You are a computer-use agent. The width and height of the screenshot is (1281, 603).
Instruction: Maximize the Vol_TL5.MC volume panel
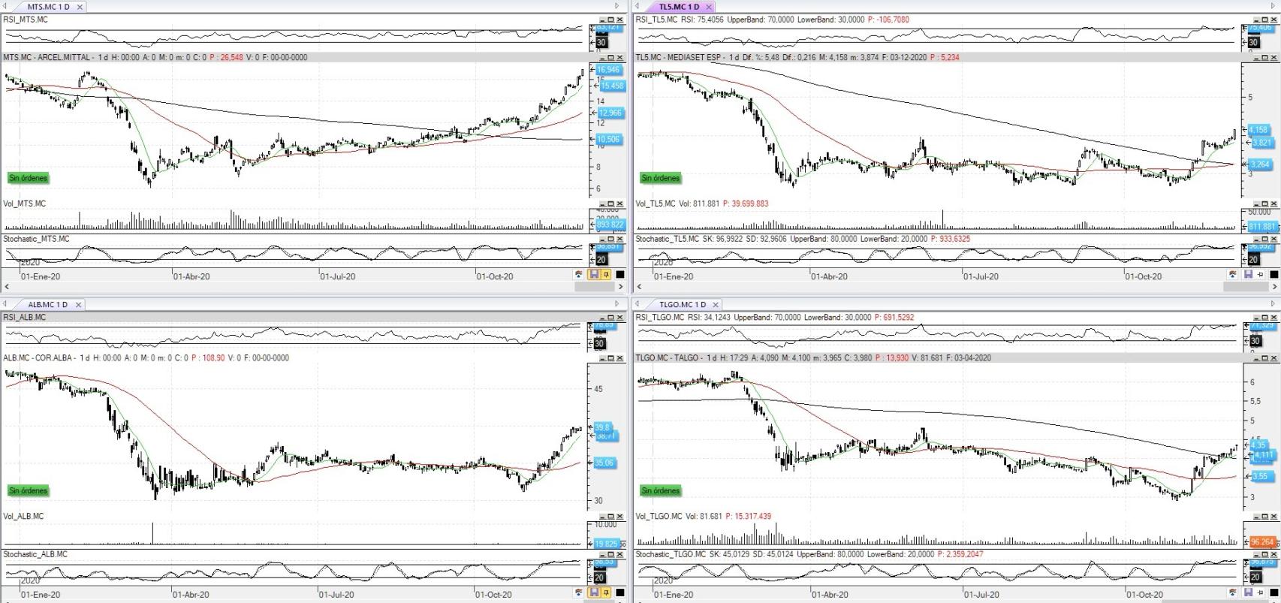click(1264, 204)
